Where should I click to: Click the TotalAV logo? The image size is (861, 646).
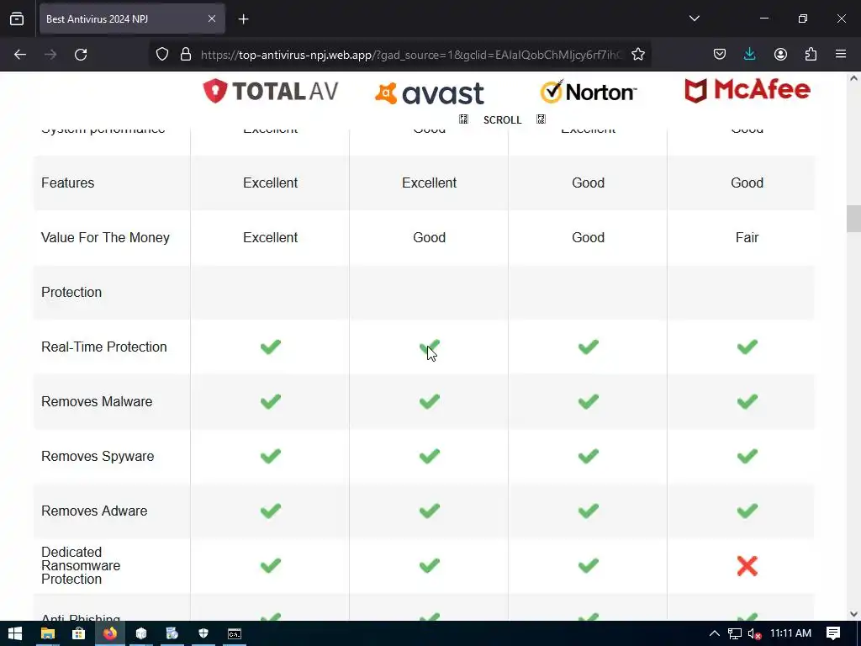tap(270, 91)
